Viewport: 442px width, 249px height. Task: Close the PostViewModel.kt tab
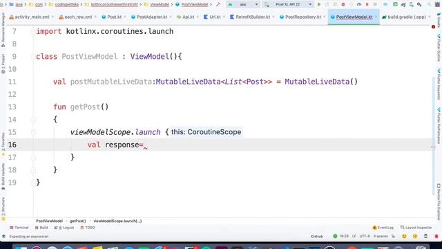376,17
